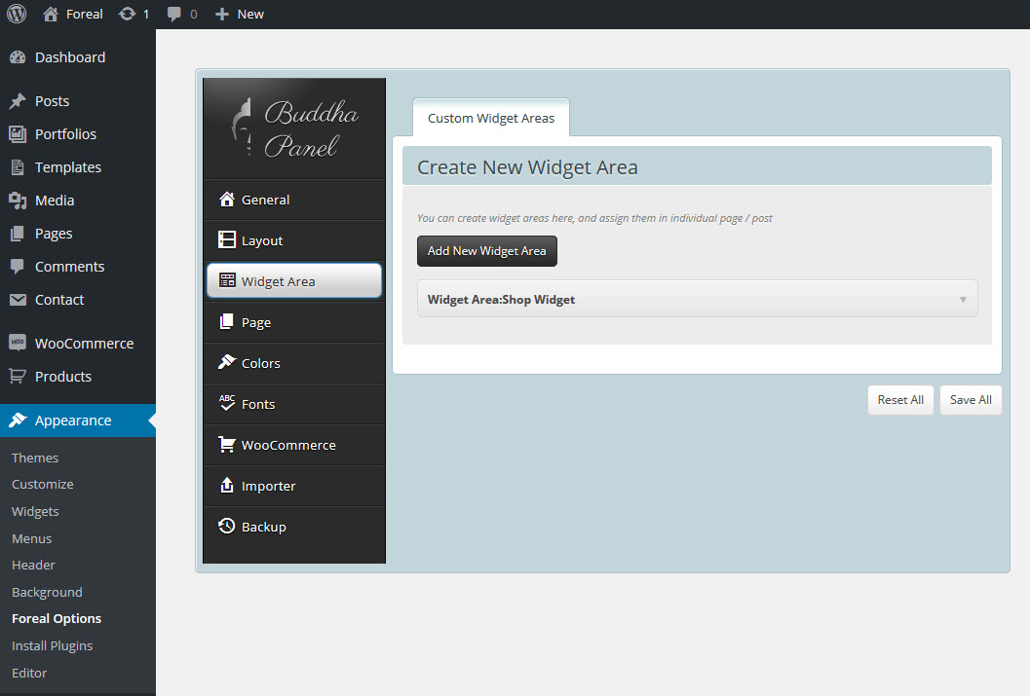
Task: Go to Widgets under Appearance
Action: point(35,511)
